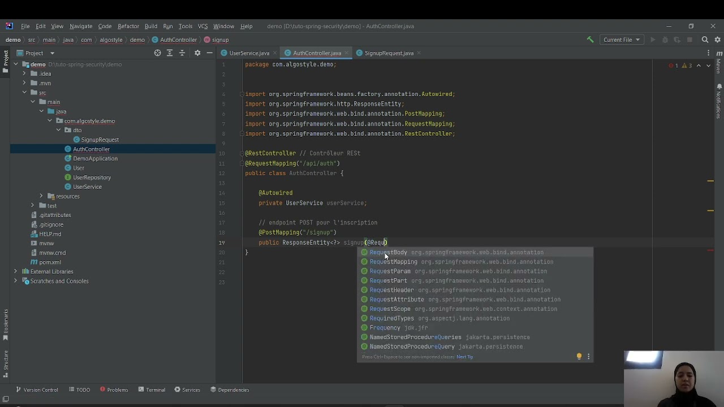Expand the .idea folder
The width and height of the screenshot is (724, 407).
(24, 73)
